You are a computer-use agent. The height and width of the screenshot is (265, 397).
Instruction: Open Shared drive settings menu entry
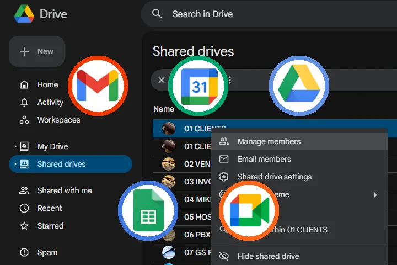(299, 177)
